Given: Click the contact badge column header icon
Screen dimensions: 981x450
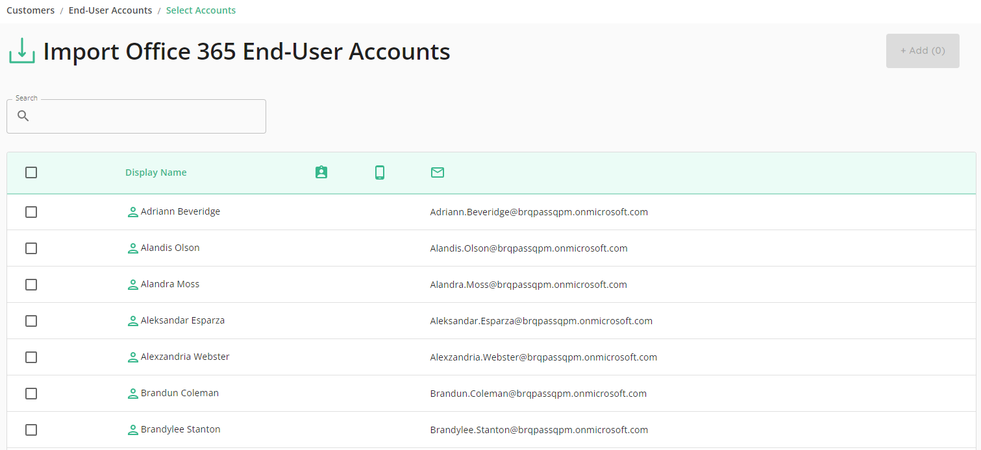Looking at the screenshot, I should 321,172.
